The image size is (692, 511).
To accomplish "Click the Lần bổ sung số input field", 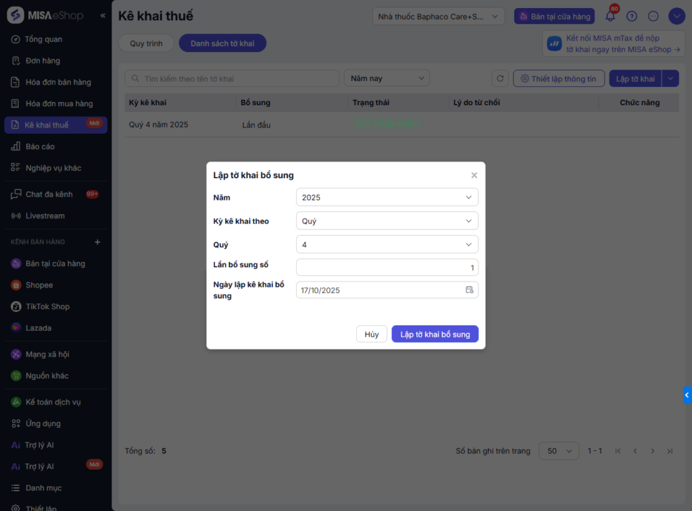I will 387,267.
